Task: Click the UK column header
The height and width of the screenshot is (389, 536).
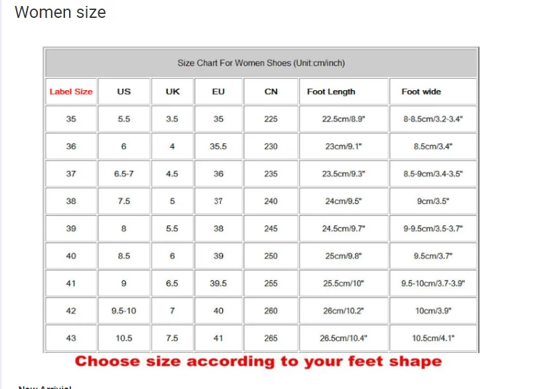Action: pyautogui.click(x=172, y=91)
